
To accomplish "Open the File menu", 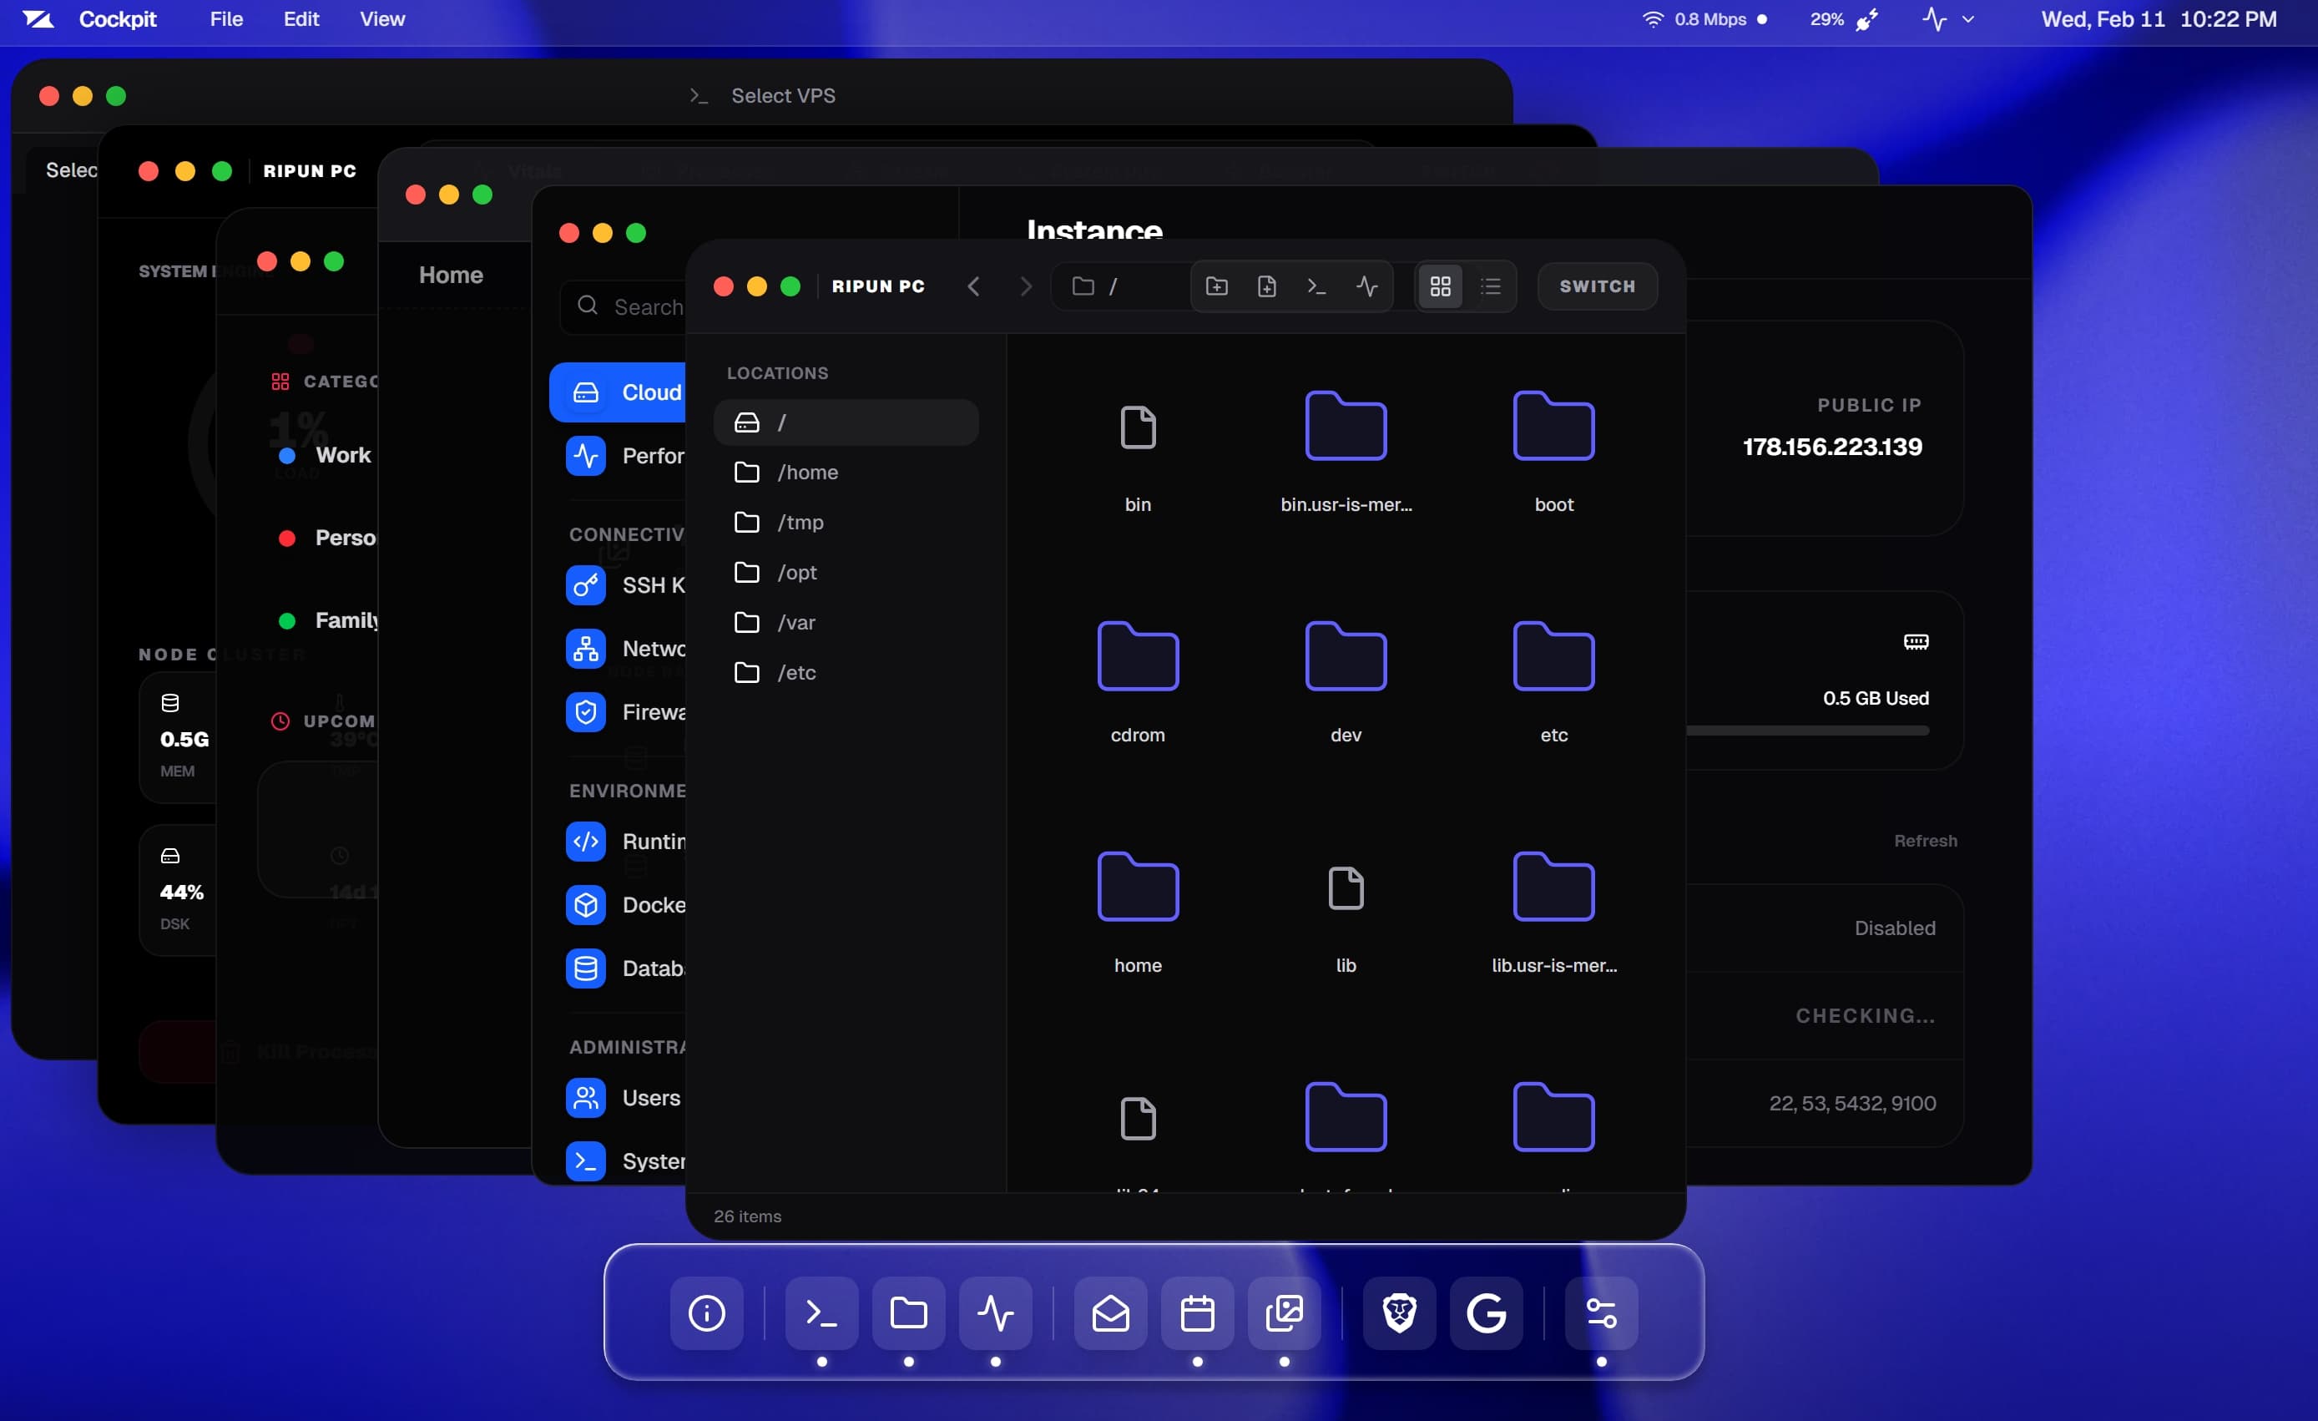I will click(225, 19).
